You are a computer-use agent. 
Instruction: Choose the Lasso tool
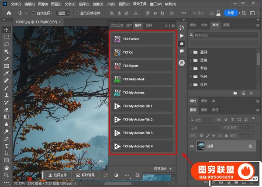pos(7,44)
